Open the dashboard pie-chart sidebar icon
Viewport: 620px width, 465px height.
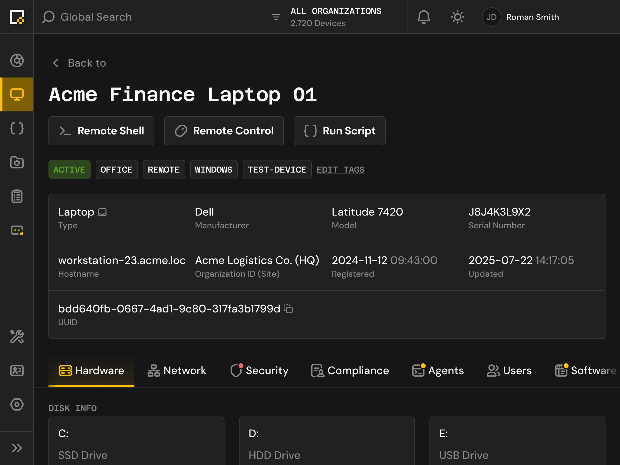[x=17, y=60]
